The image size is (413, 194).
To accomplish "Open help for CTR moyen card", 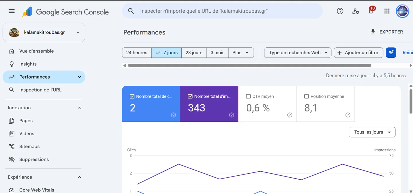I will (x=290, y=115).
